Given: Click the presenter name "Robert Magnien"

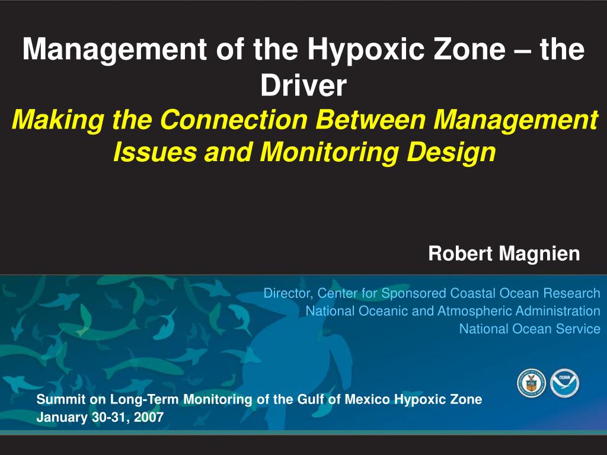Looking at the screenshot, I should tap(504, 254).
